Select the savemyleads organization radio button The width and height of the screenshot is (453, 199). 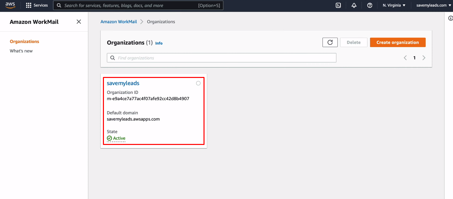pyautogui.click(x=198, y=83)
